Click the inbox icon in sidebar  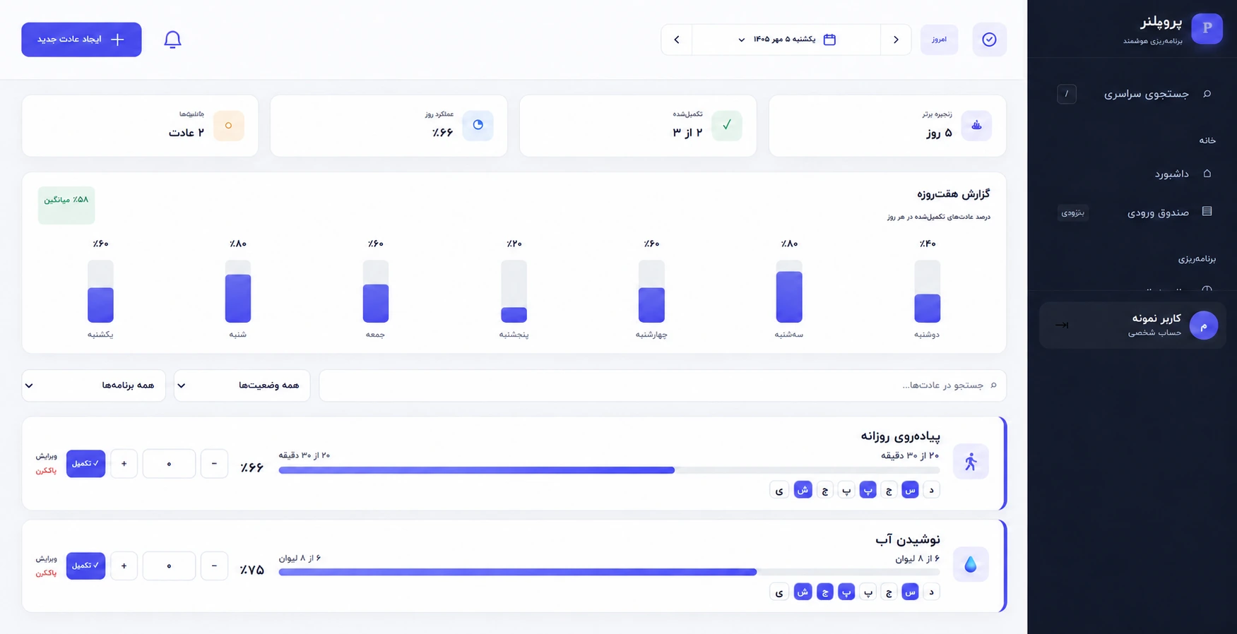pyautogui.click(x=1207, y=212)
